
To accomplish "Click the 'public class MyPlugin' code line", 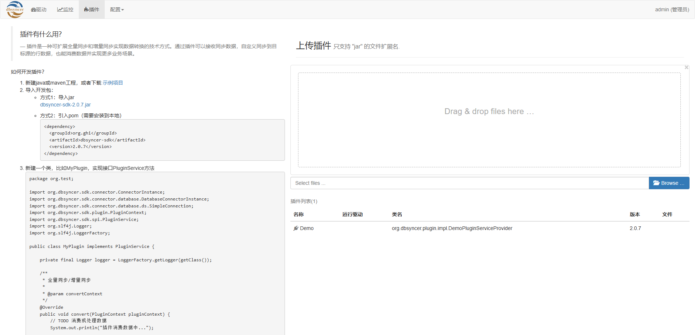I will pos(92,246).
